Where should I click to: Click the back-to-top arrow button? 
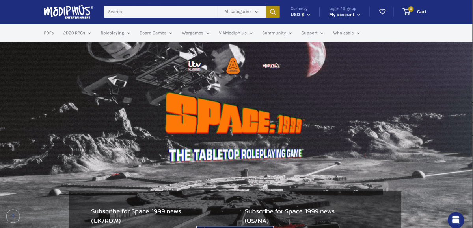click(13, 216)
